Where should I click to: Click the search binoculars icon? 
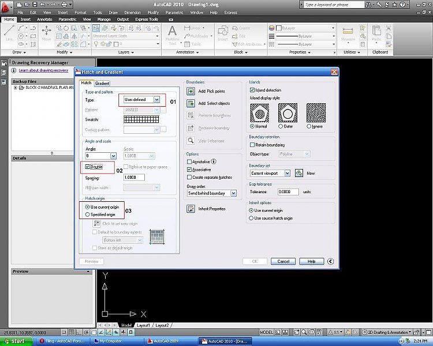[x=369, y=5]
